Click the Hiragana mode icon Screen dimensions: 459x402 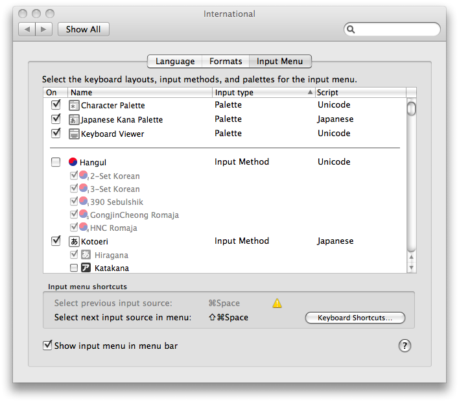click(x=86, y=254)
